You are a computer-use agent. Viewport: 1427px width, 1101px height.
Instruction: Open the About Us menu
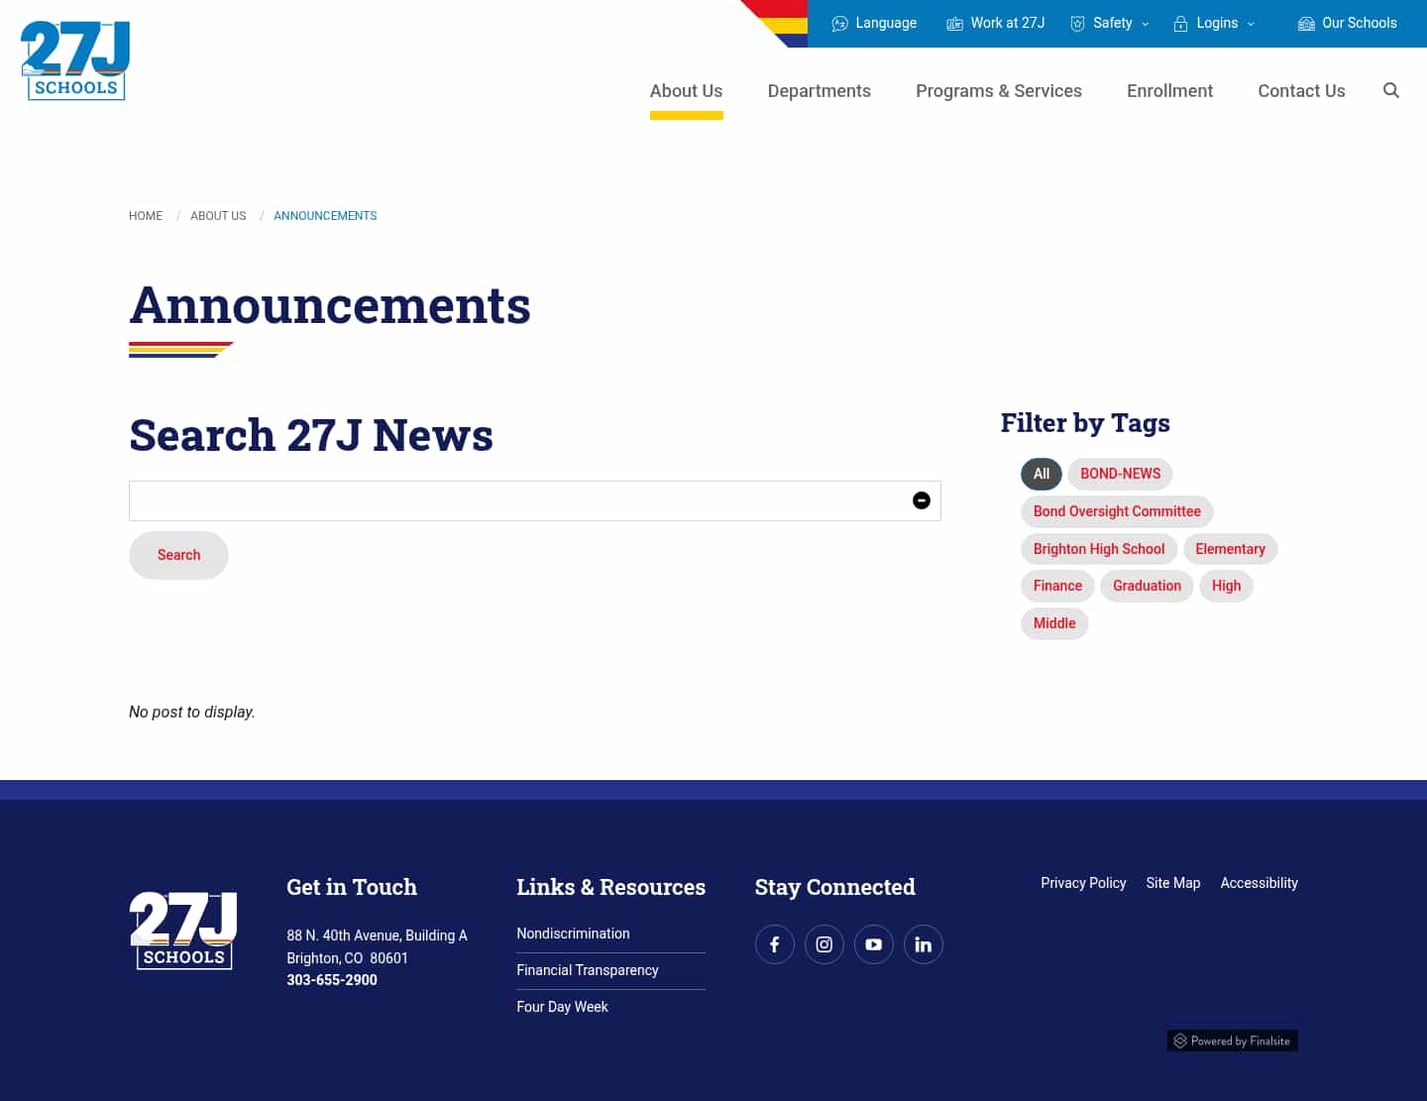686,91
